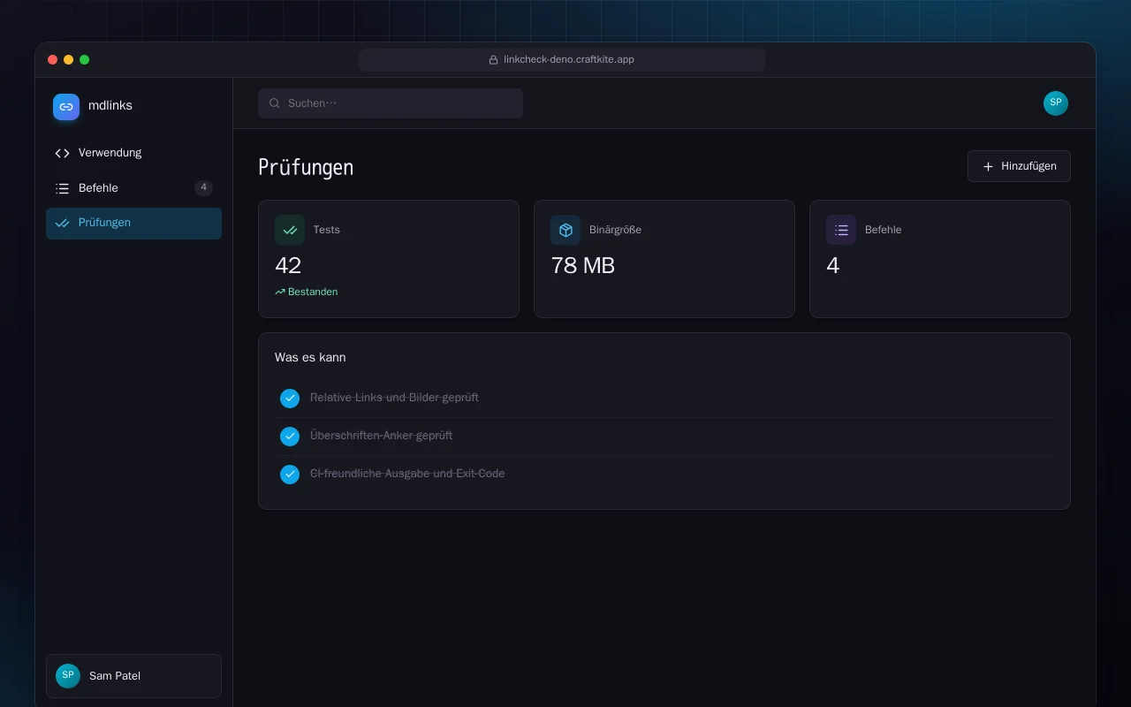This screenshot has width=1131, height=707.
Task: Uncheck Relative Links und Bilder geprüft
Action: 290,399
